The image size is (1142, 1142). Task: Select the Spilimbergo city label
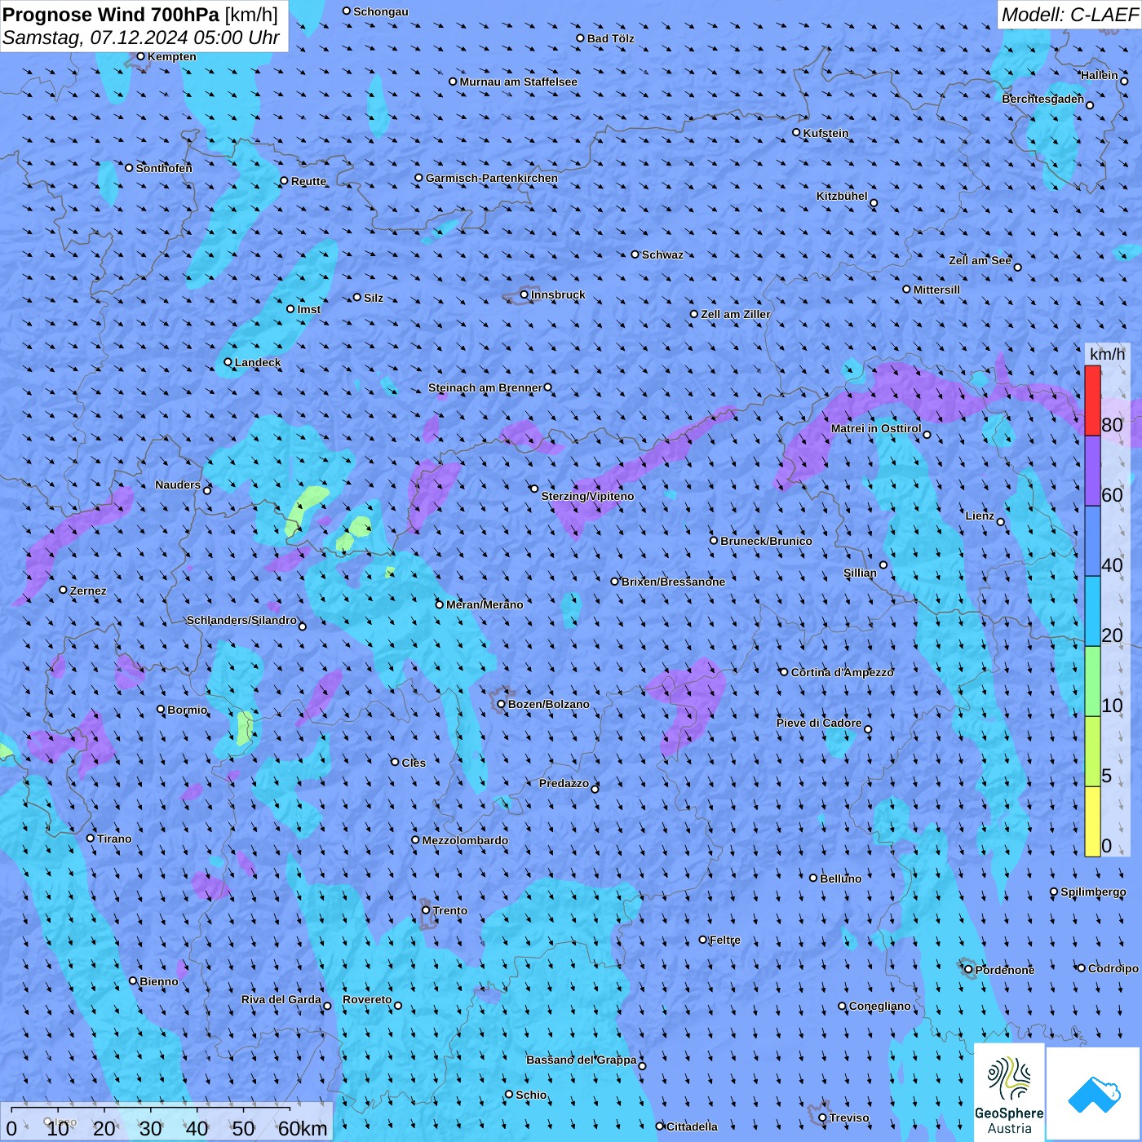point(1093,892)
